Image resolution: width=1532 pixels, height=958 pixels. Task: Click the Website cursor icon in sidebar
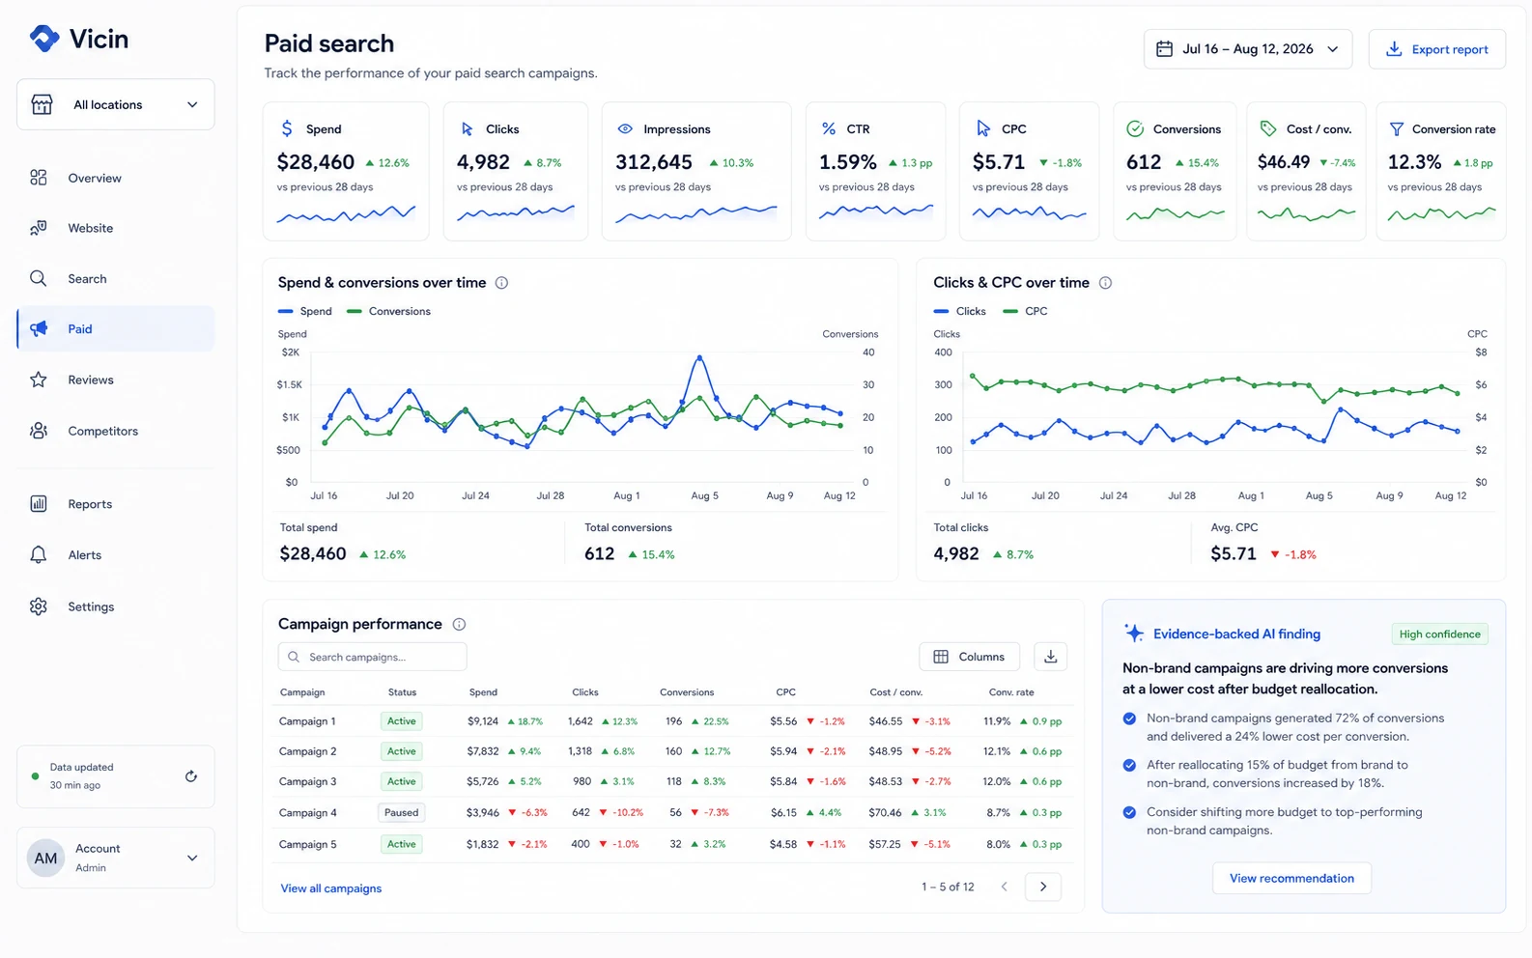click(x=39, y=228)
